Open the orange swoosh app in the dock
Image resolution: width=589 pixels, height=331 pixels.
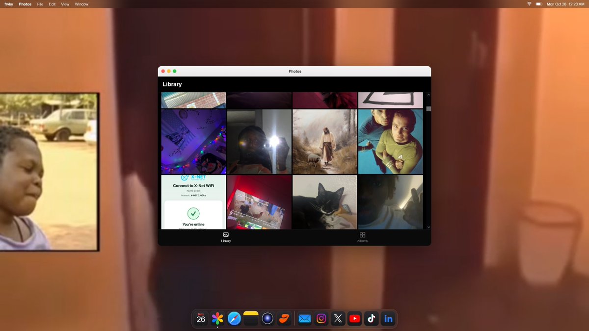point(284,319)
